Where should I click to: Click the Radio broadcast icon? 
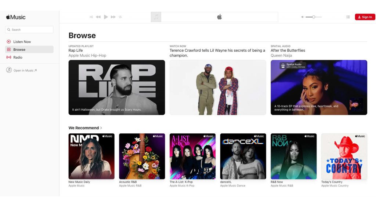[9, 58]
